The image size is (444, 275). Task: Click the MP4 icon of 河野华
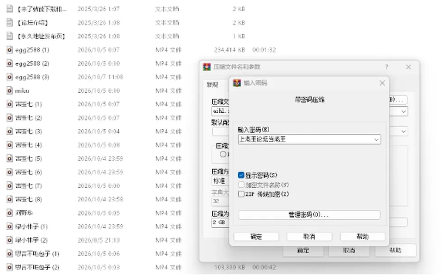tap(10, 213)
